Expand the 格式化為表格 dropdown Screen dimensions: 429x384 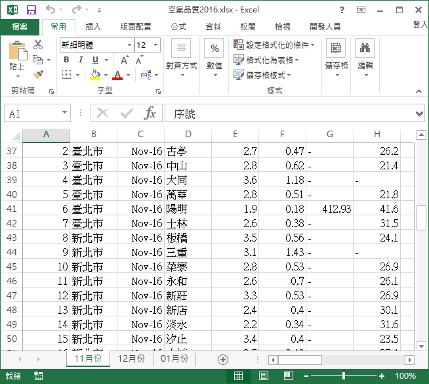point(297,60)
